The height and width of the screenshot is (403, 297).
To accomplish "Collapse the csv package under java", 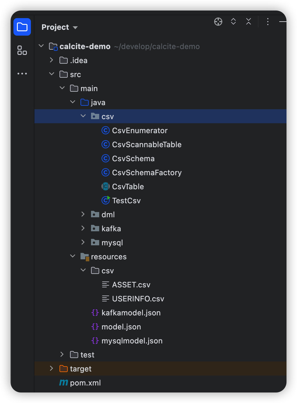I will click(83, 116).
